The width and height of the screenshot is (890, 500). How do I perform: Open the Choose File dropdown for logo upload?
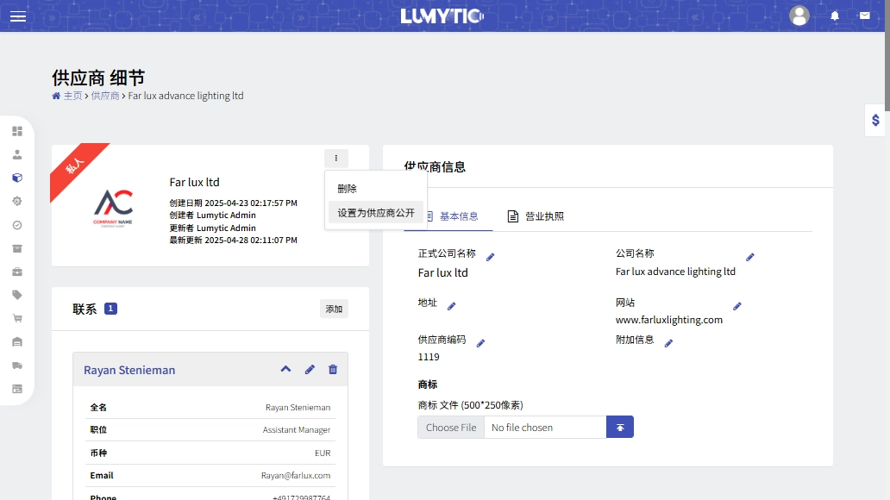(450, 426)
